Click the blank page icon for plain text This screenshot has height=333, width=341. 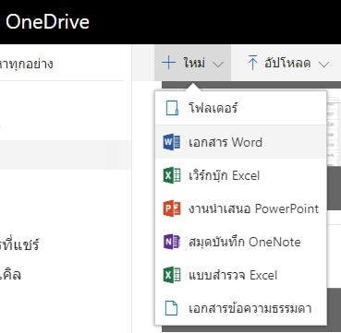click(172, 308)
